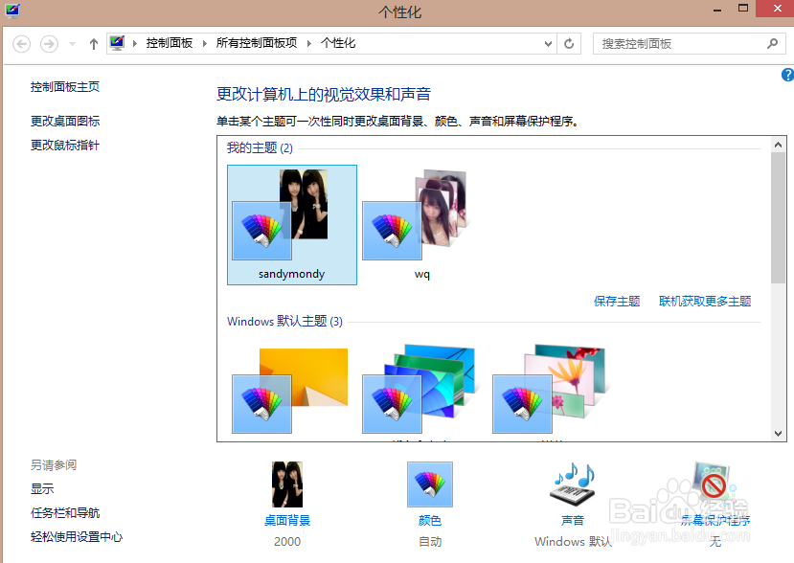Click the 桌面背景 label link
The width and height of the screenshot is (794, 563).
pyautogui.click(x=287, y=521)
